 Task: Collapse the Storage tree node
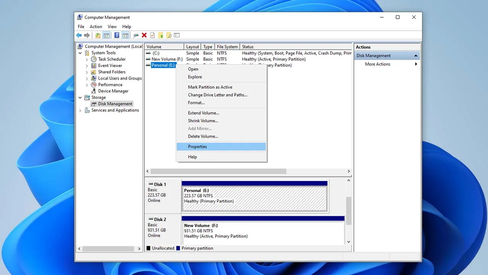80,97
